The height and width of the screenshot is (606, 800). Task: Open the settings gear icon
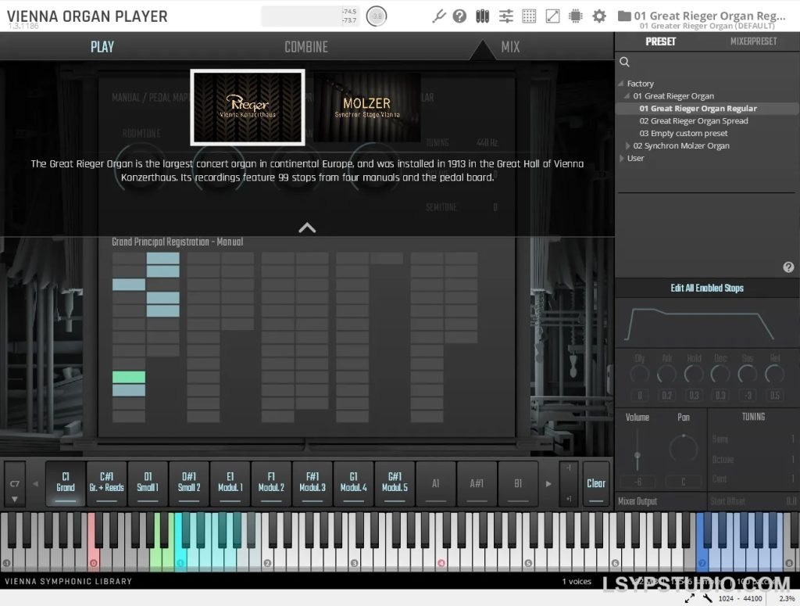(598, 16)
